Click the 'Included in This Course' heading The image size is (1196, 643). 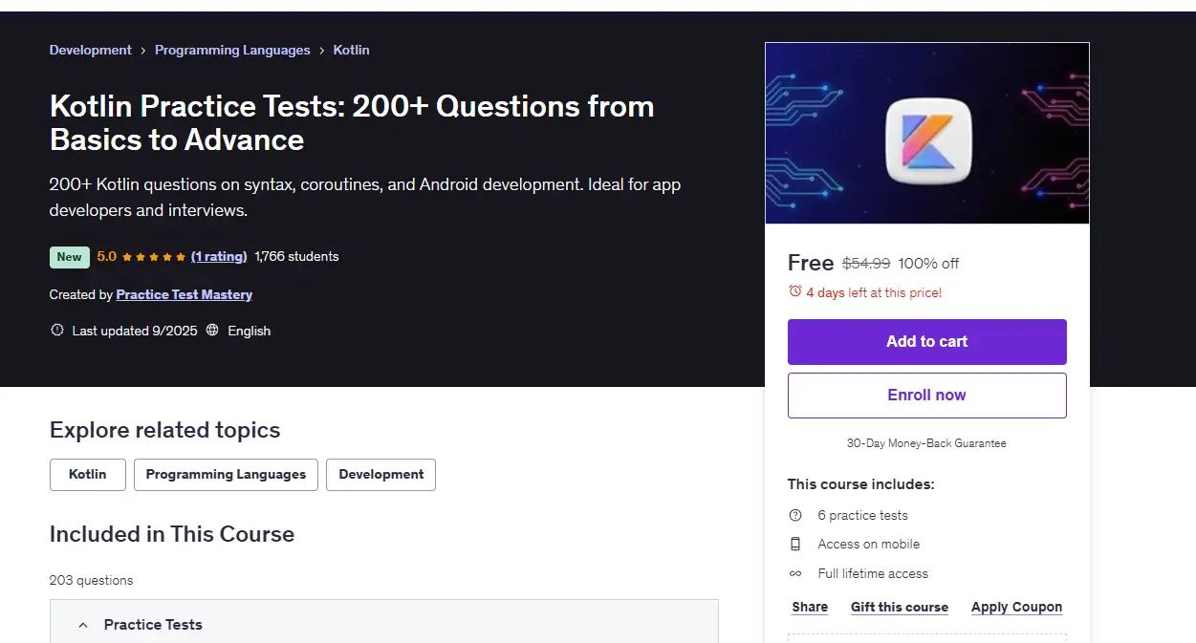click(x=172, y=534)
